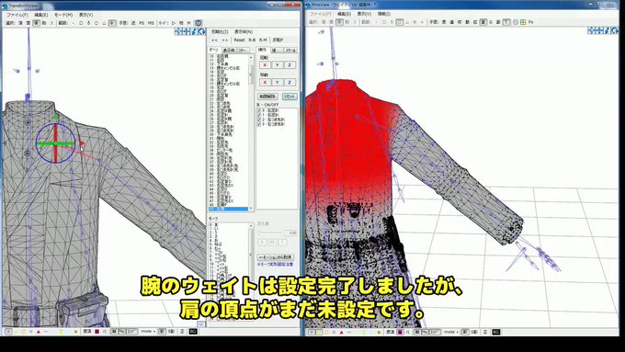
Task: Open MS sub-window from TransformView toolbar
Action: (151, 23)
